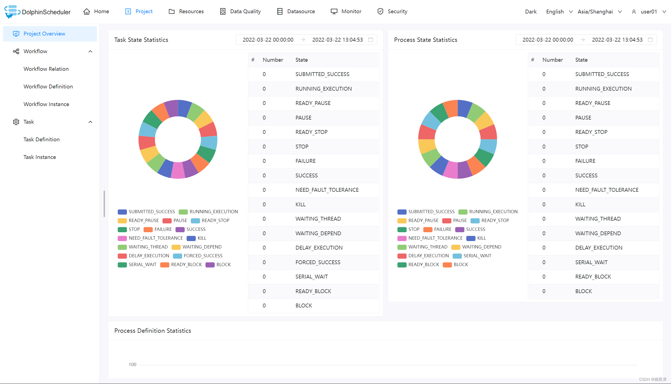Click the Monitor menu icon
This screenshot has height=384, width=671.
click(x=334, y=11)
